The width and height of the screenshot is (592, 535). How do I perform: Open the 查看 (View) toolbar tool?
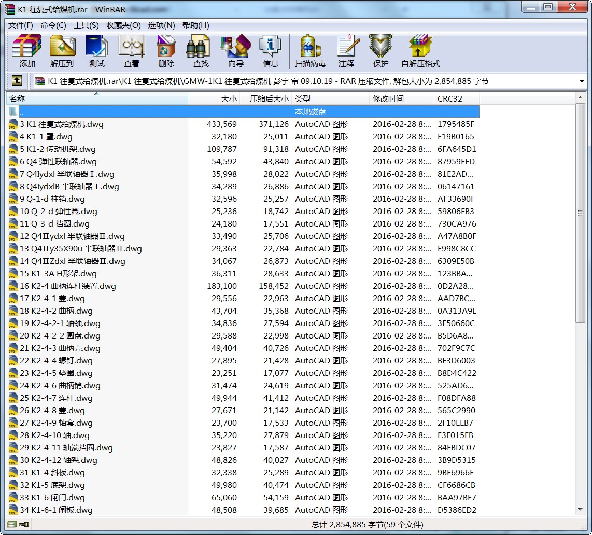(131, 51)
